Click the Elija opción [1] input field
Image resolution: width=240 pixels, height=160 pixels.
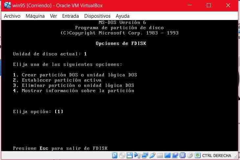pos(59,111)
